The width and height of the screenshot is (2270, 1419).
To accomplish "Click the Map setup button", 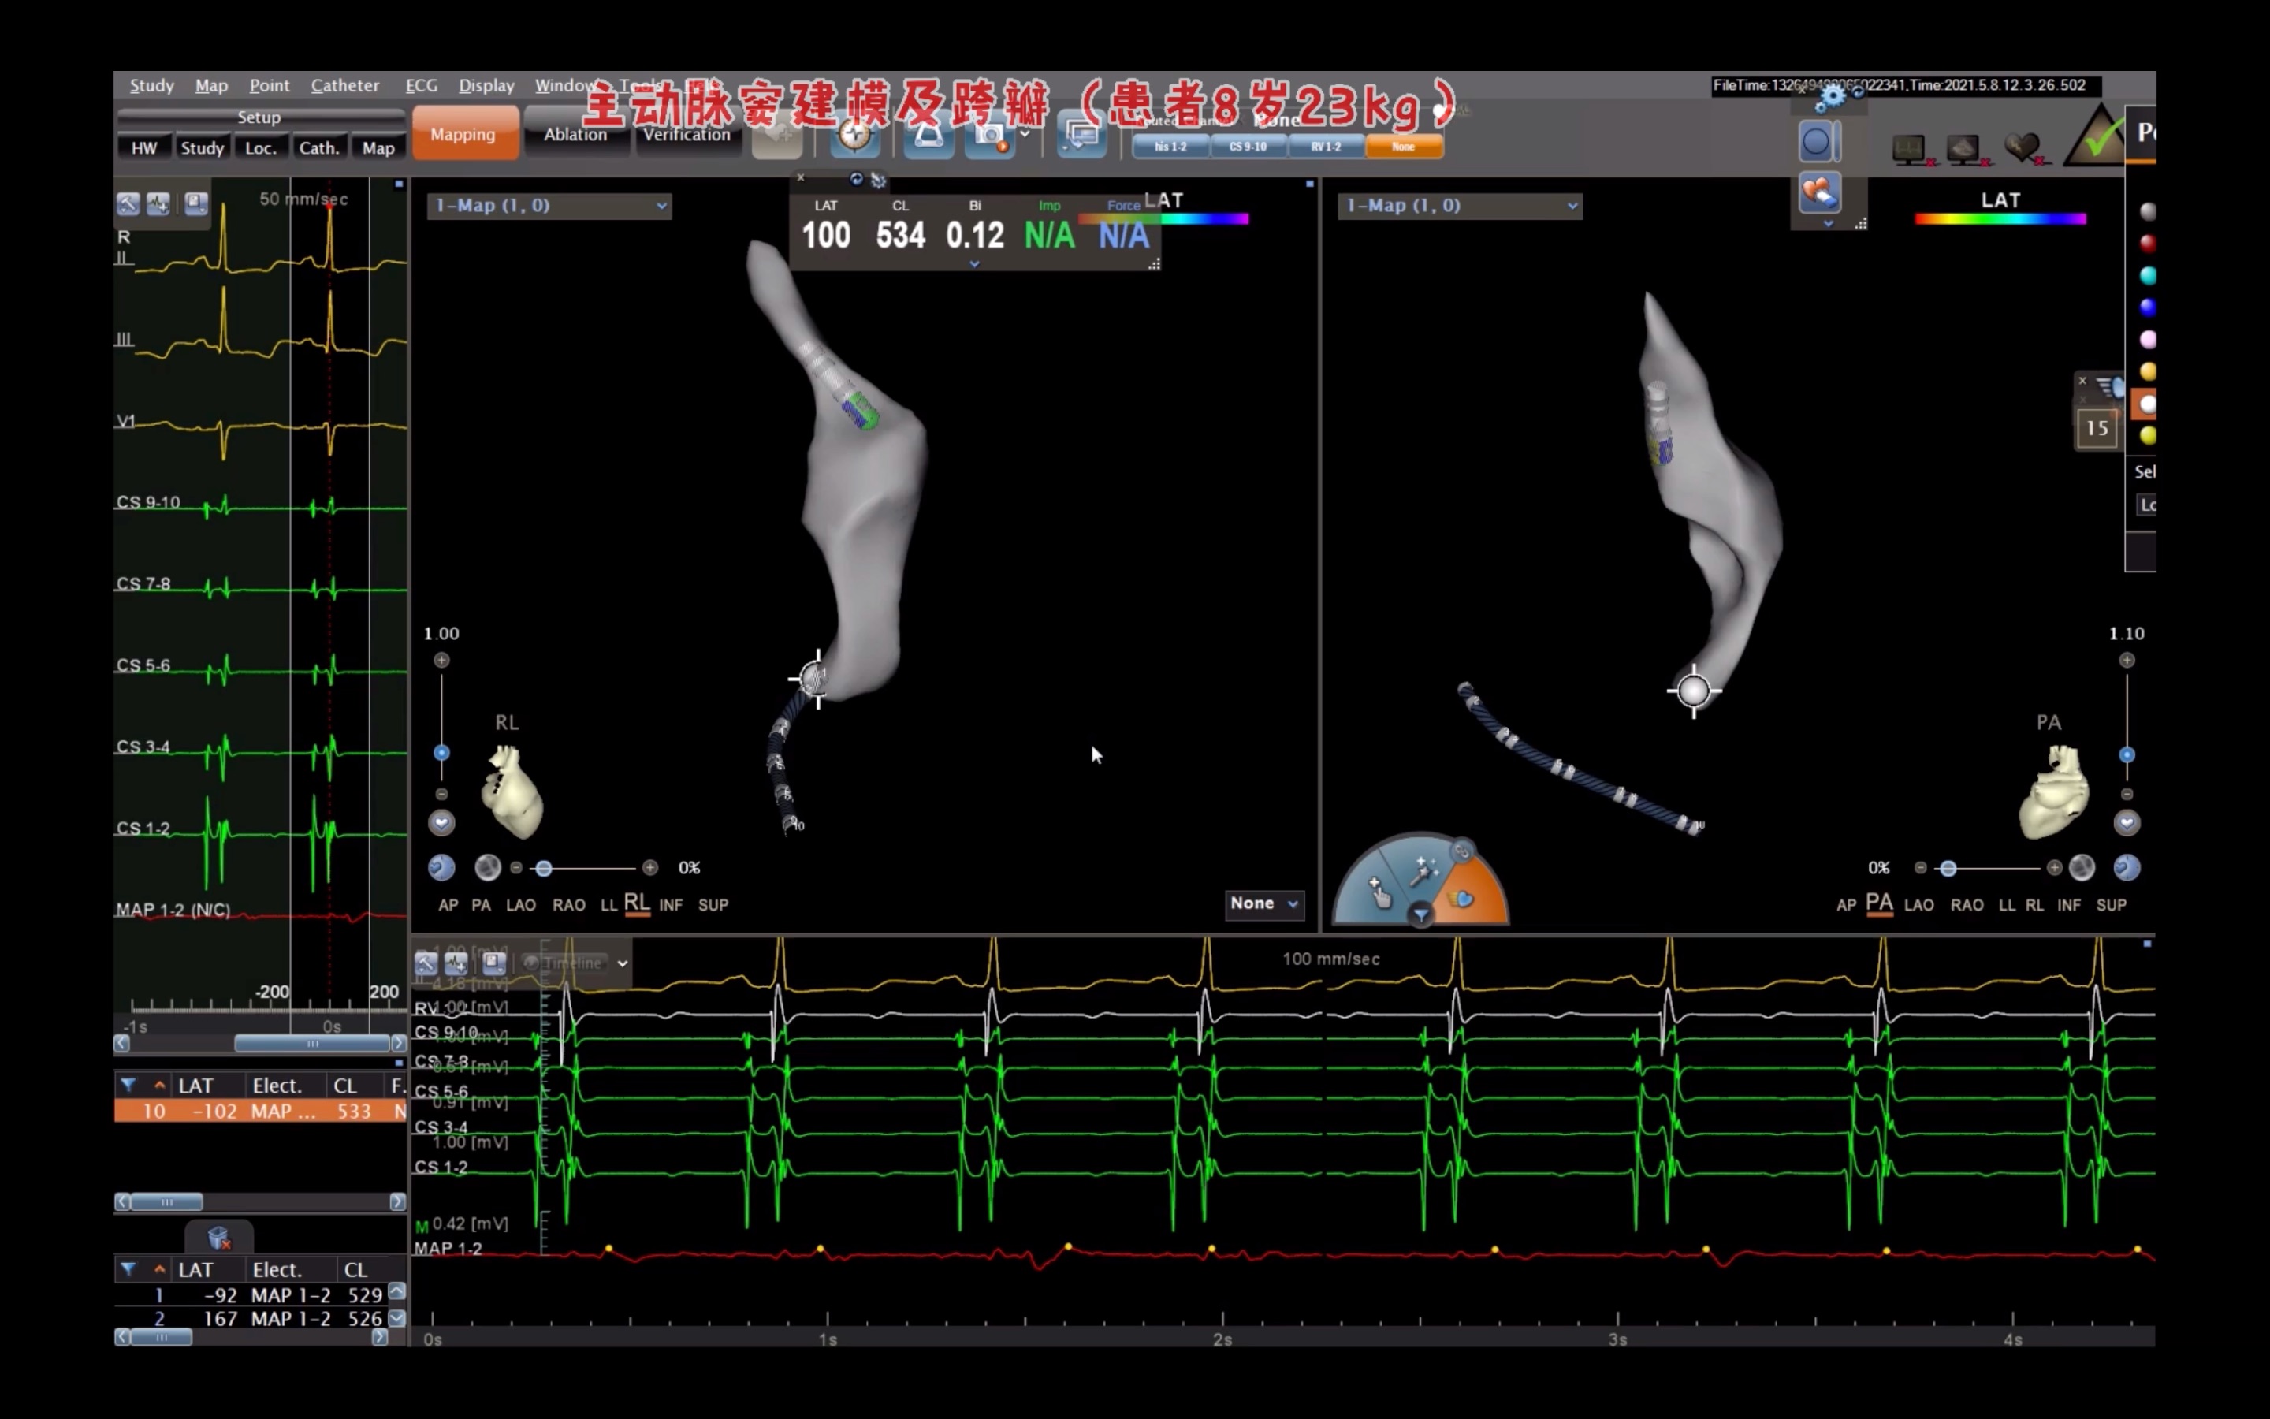I will [378, 148].
